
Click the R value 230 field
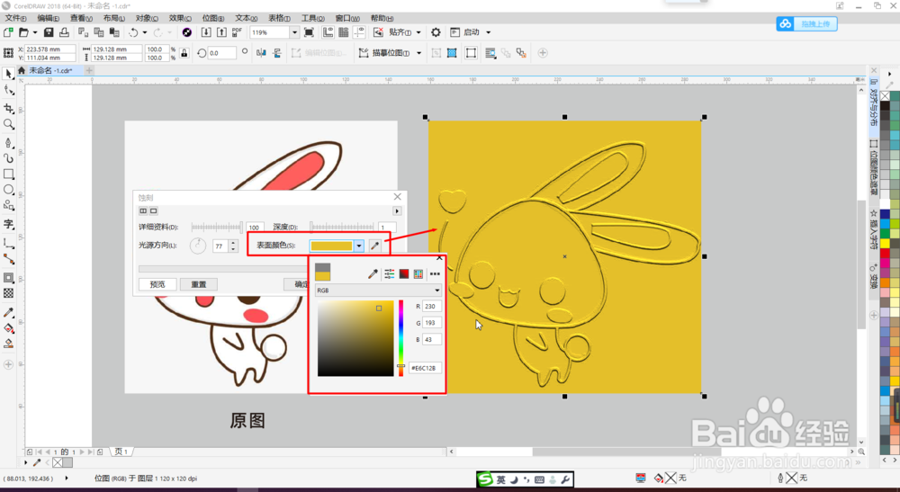432,306
